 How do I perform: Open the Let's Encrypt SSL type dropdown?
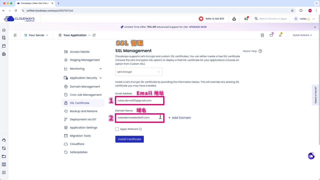click(x=139, y=72)
